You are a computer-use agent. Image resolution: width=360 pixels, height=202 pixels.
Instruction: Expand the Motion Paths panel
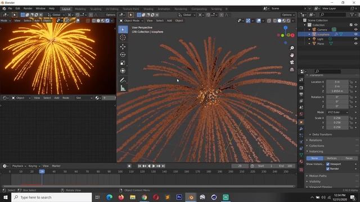click(317, 176)
